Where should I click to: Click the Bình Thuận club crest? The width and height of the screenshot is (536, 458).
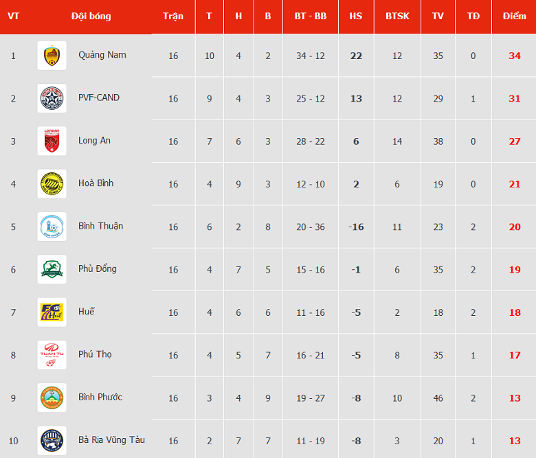coord(52,227)
